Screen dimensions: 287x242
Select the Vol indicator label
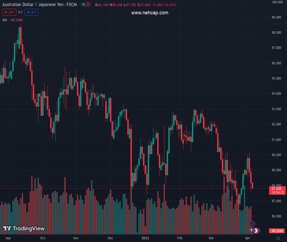click(x=4, y=20)
